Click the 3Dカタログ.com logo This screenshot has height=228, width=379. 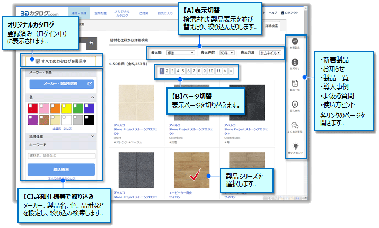(x=39, y=14)
